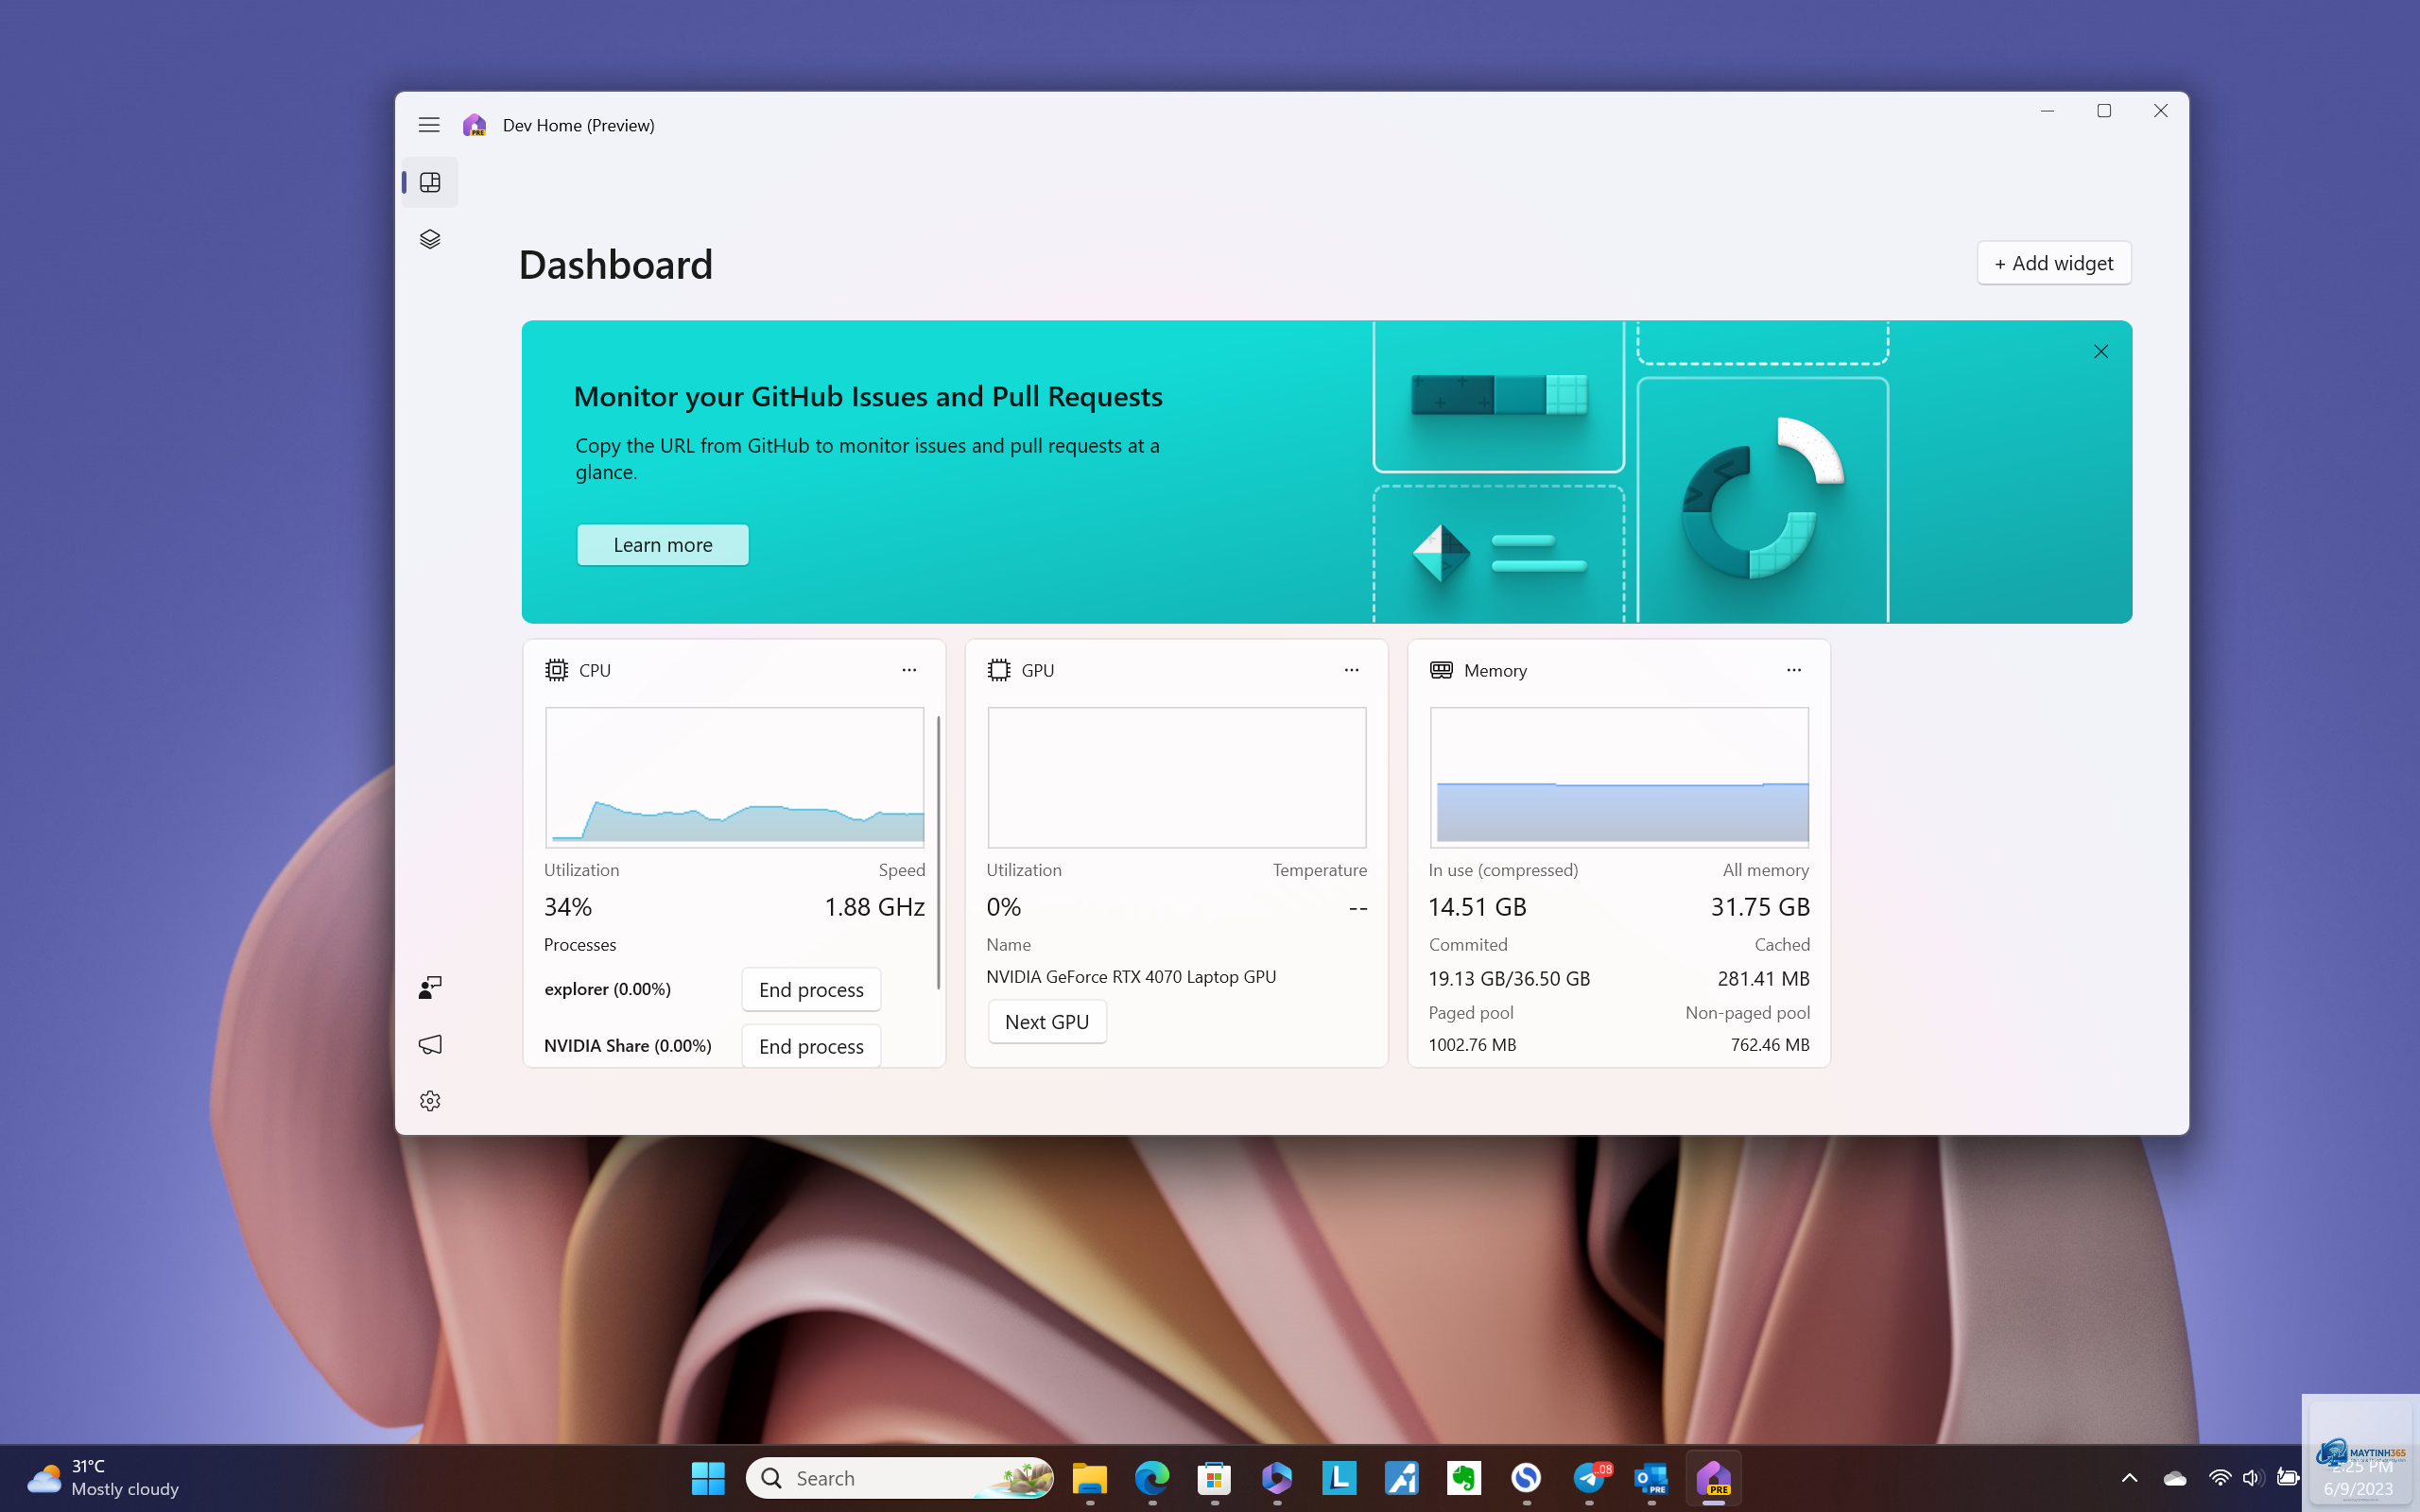
Task: Open the Settings gear in Dev Home
Action: (x=430, y=1101)
